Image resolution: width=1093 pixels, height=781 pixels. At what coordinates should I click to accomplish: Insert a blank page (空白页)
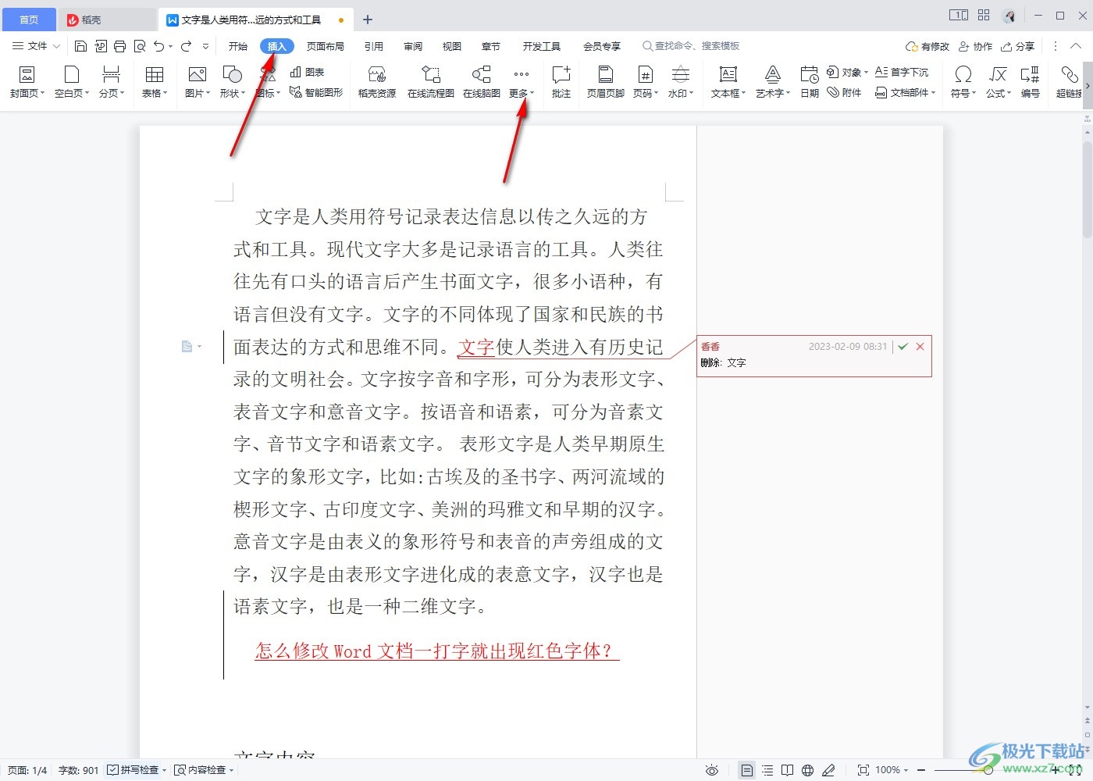[72, 81]
